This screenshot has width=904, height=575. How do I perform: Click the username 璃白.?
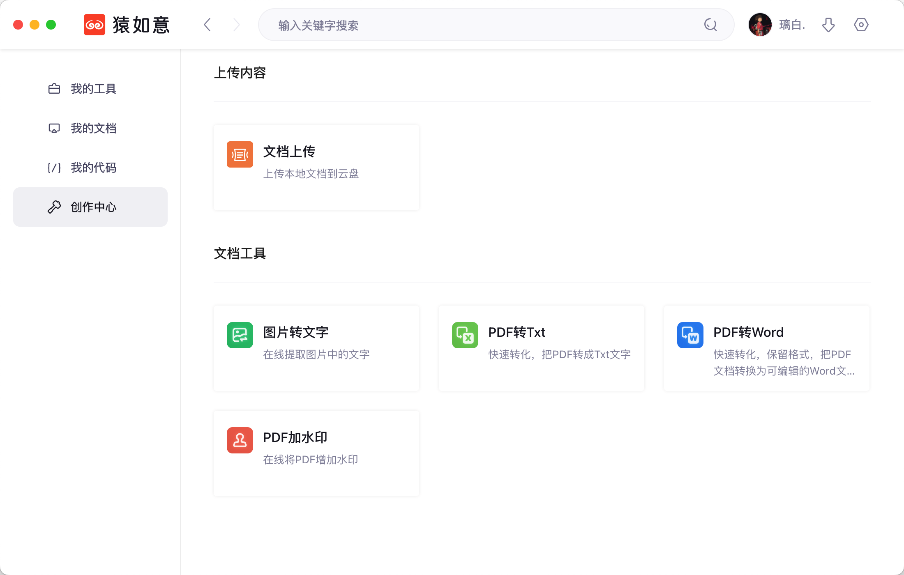click(x=792, y=25)
